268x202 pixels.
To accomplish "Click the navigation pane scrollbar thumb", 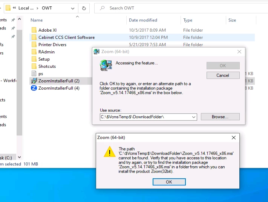I will pos(20,83).
